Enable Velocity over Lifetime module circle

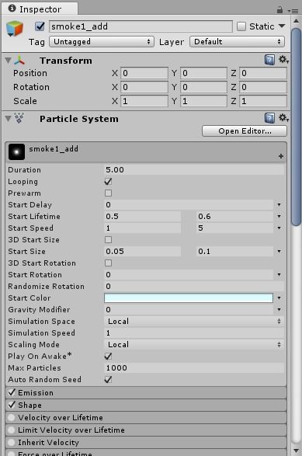pos(12,417)
